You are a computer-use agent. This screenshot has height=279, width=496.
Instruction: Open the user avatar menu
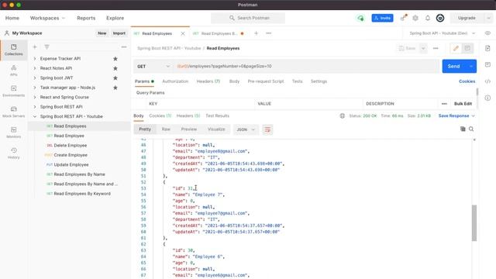coord(440,18)
